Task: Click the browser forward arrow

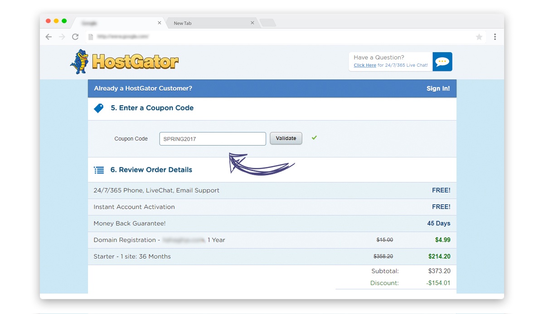Action: point(62,37)
